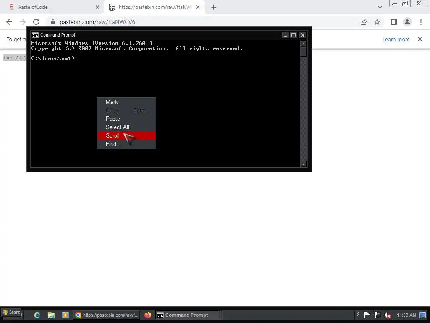Click Scroll in the context menu
Viewport: 430px width, 323px height.
[126, 136]
